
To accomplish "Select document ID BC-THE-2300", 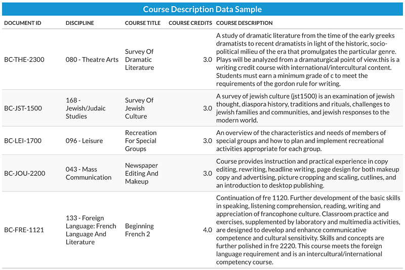I will 24,60.
